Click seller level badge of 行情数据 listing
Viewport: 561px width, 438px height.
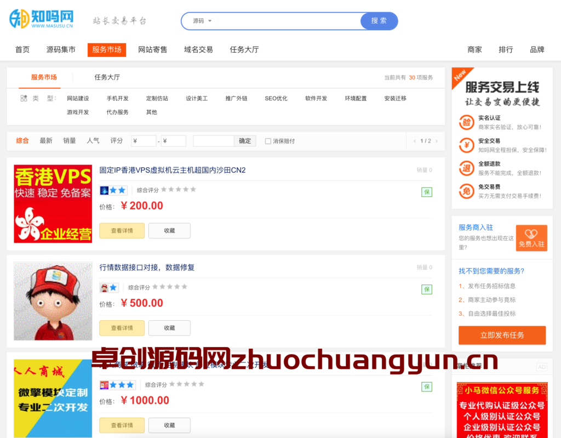pyautogui.click(x=109, y=288)
